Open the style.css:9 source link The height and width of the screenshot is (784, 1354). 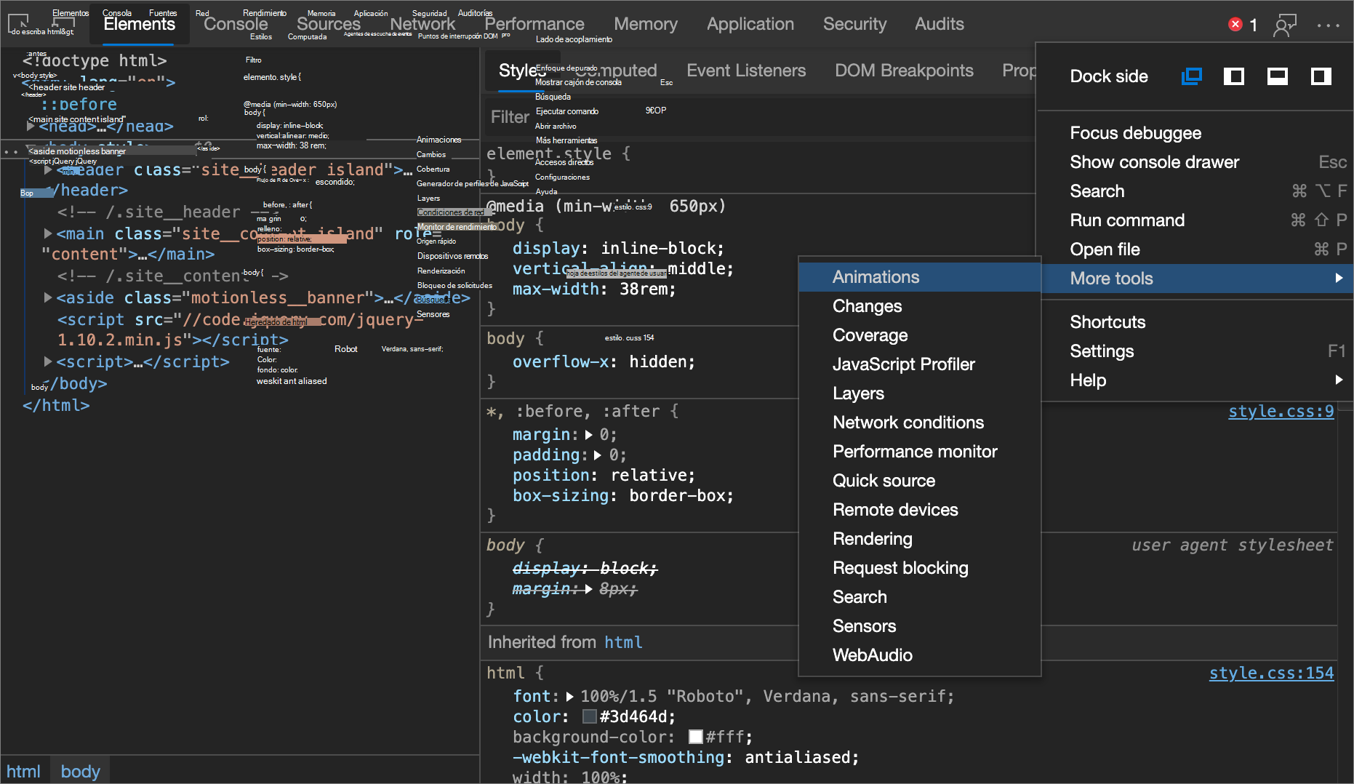click(x=1281, y=412)
